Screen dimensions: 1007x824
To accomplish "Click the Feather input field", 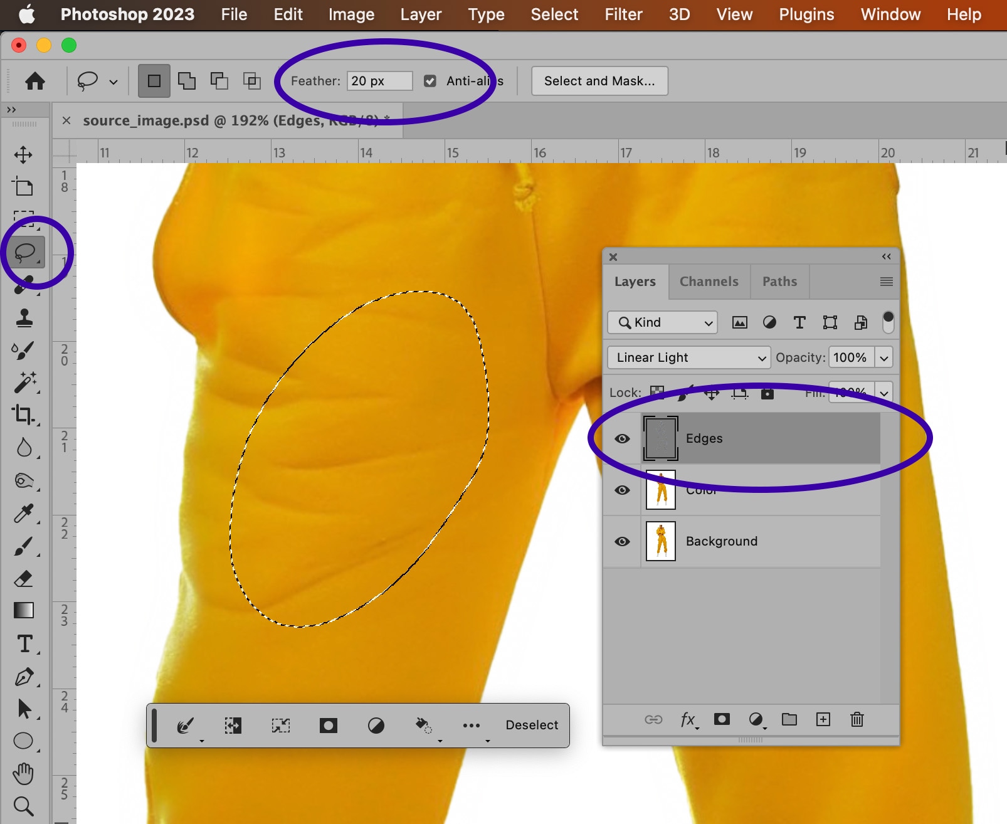I will point(379,81).
